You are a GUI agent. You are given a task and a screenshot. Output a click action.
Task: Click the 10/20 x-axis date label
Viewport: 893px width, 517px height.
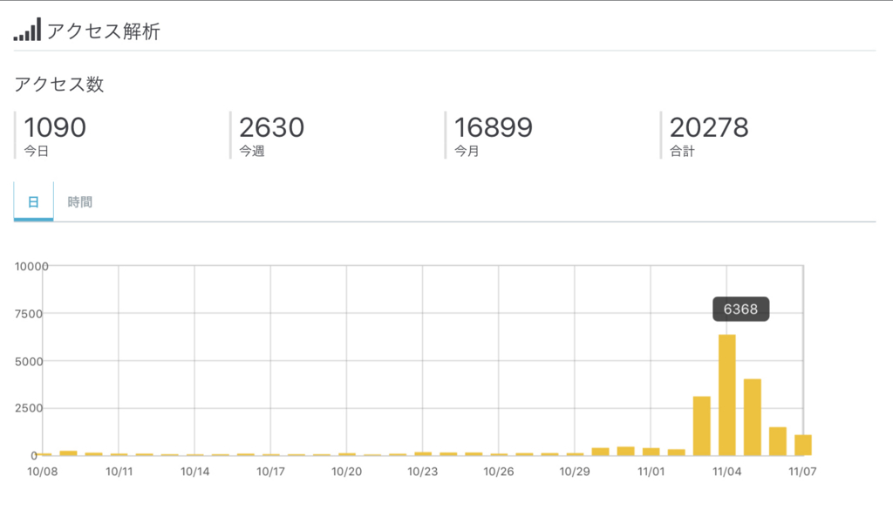pyautogui.click(x=346, y=472)
